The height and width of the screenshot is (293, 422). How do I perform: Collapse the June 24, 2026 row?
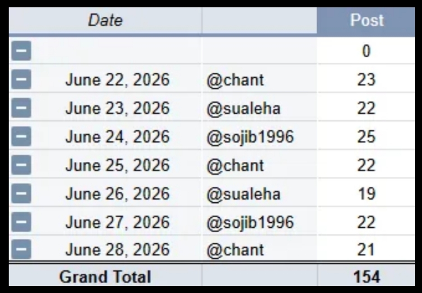(x=21, y=136)
